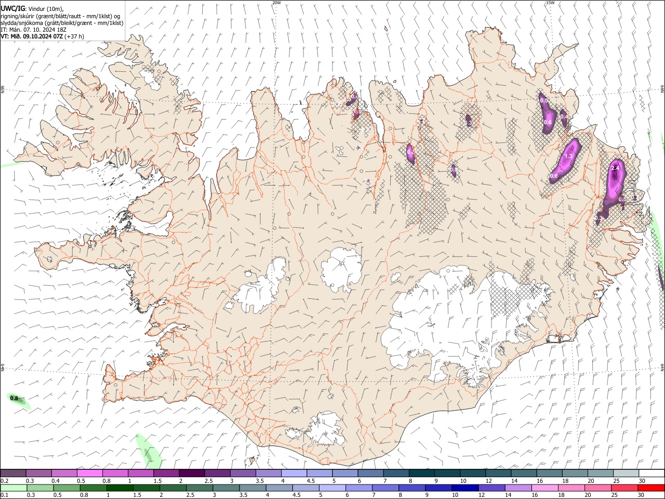Image resolution: width=665 pixels, height=499 pixels.
Task: Click the UWC/IG title text
Action: click(12, 9)
